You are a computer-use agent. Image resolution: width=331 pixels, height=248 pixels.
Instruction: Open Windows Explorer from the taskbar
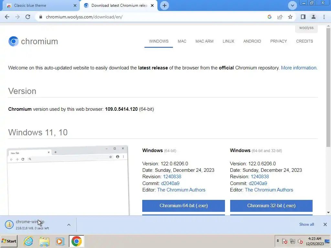click(44, 241)
